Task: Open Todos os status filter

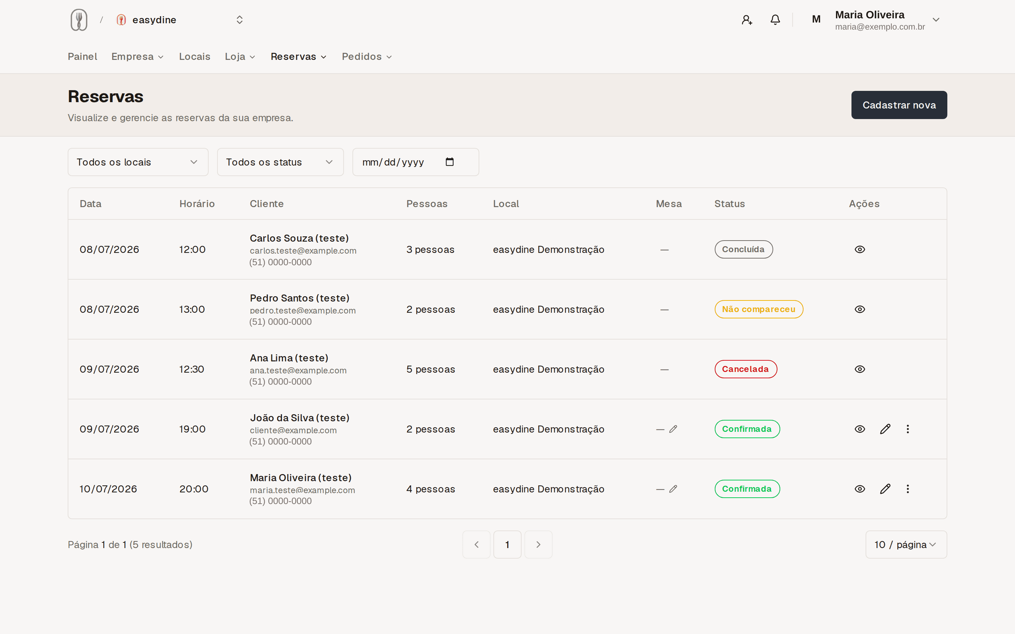Action: (280, 162)
